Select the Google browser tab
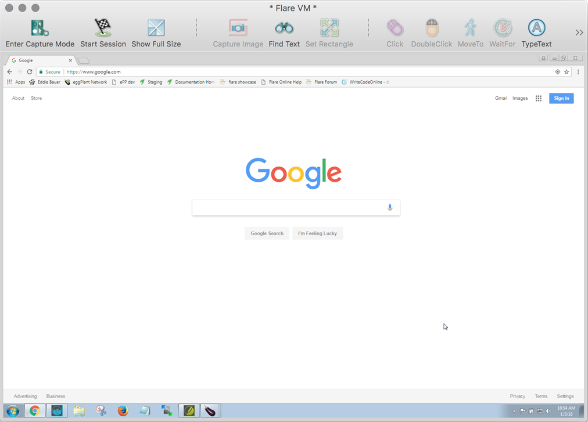 pyautogui.click(x=41, y=60)
